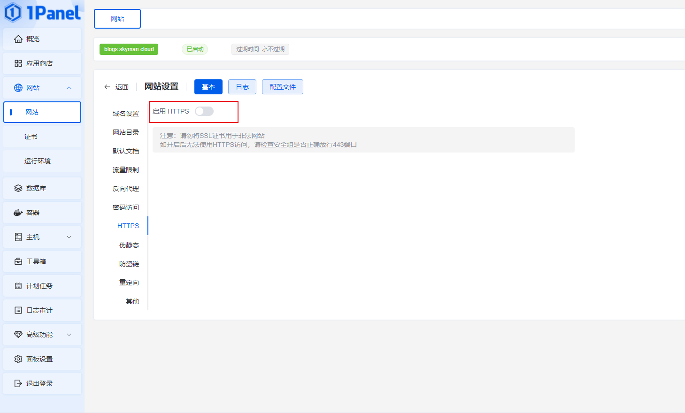Collapse the 网站 sidebar menu chevron
The width and height of the screenshot is (685, 413).
tap(69, 88)
